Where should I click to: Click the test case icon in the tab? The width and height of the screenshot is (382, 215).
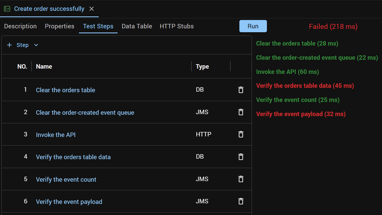[7, 9]
